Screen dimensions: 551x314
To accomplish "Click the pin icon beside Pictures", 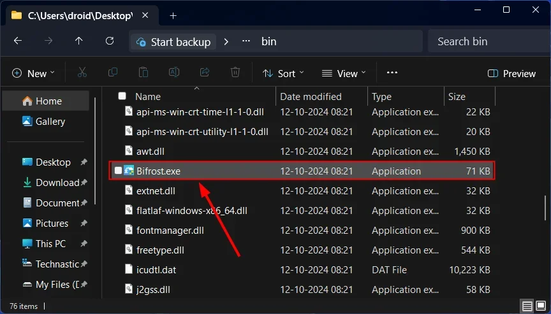I will 84,224.
